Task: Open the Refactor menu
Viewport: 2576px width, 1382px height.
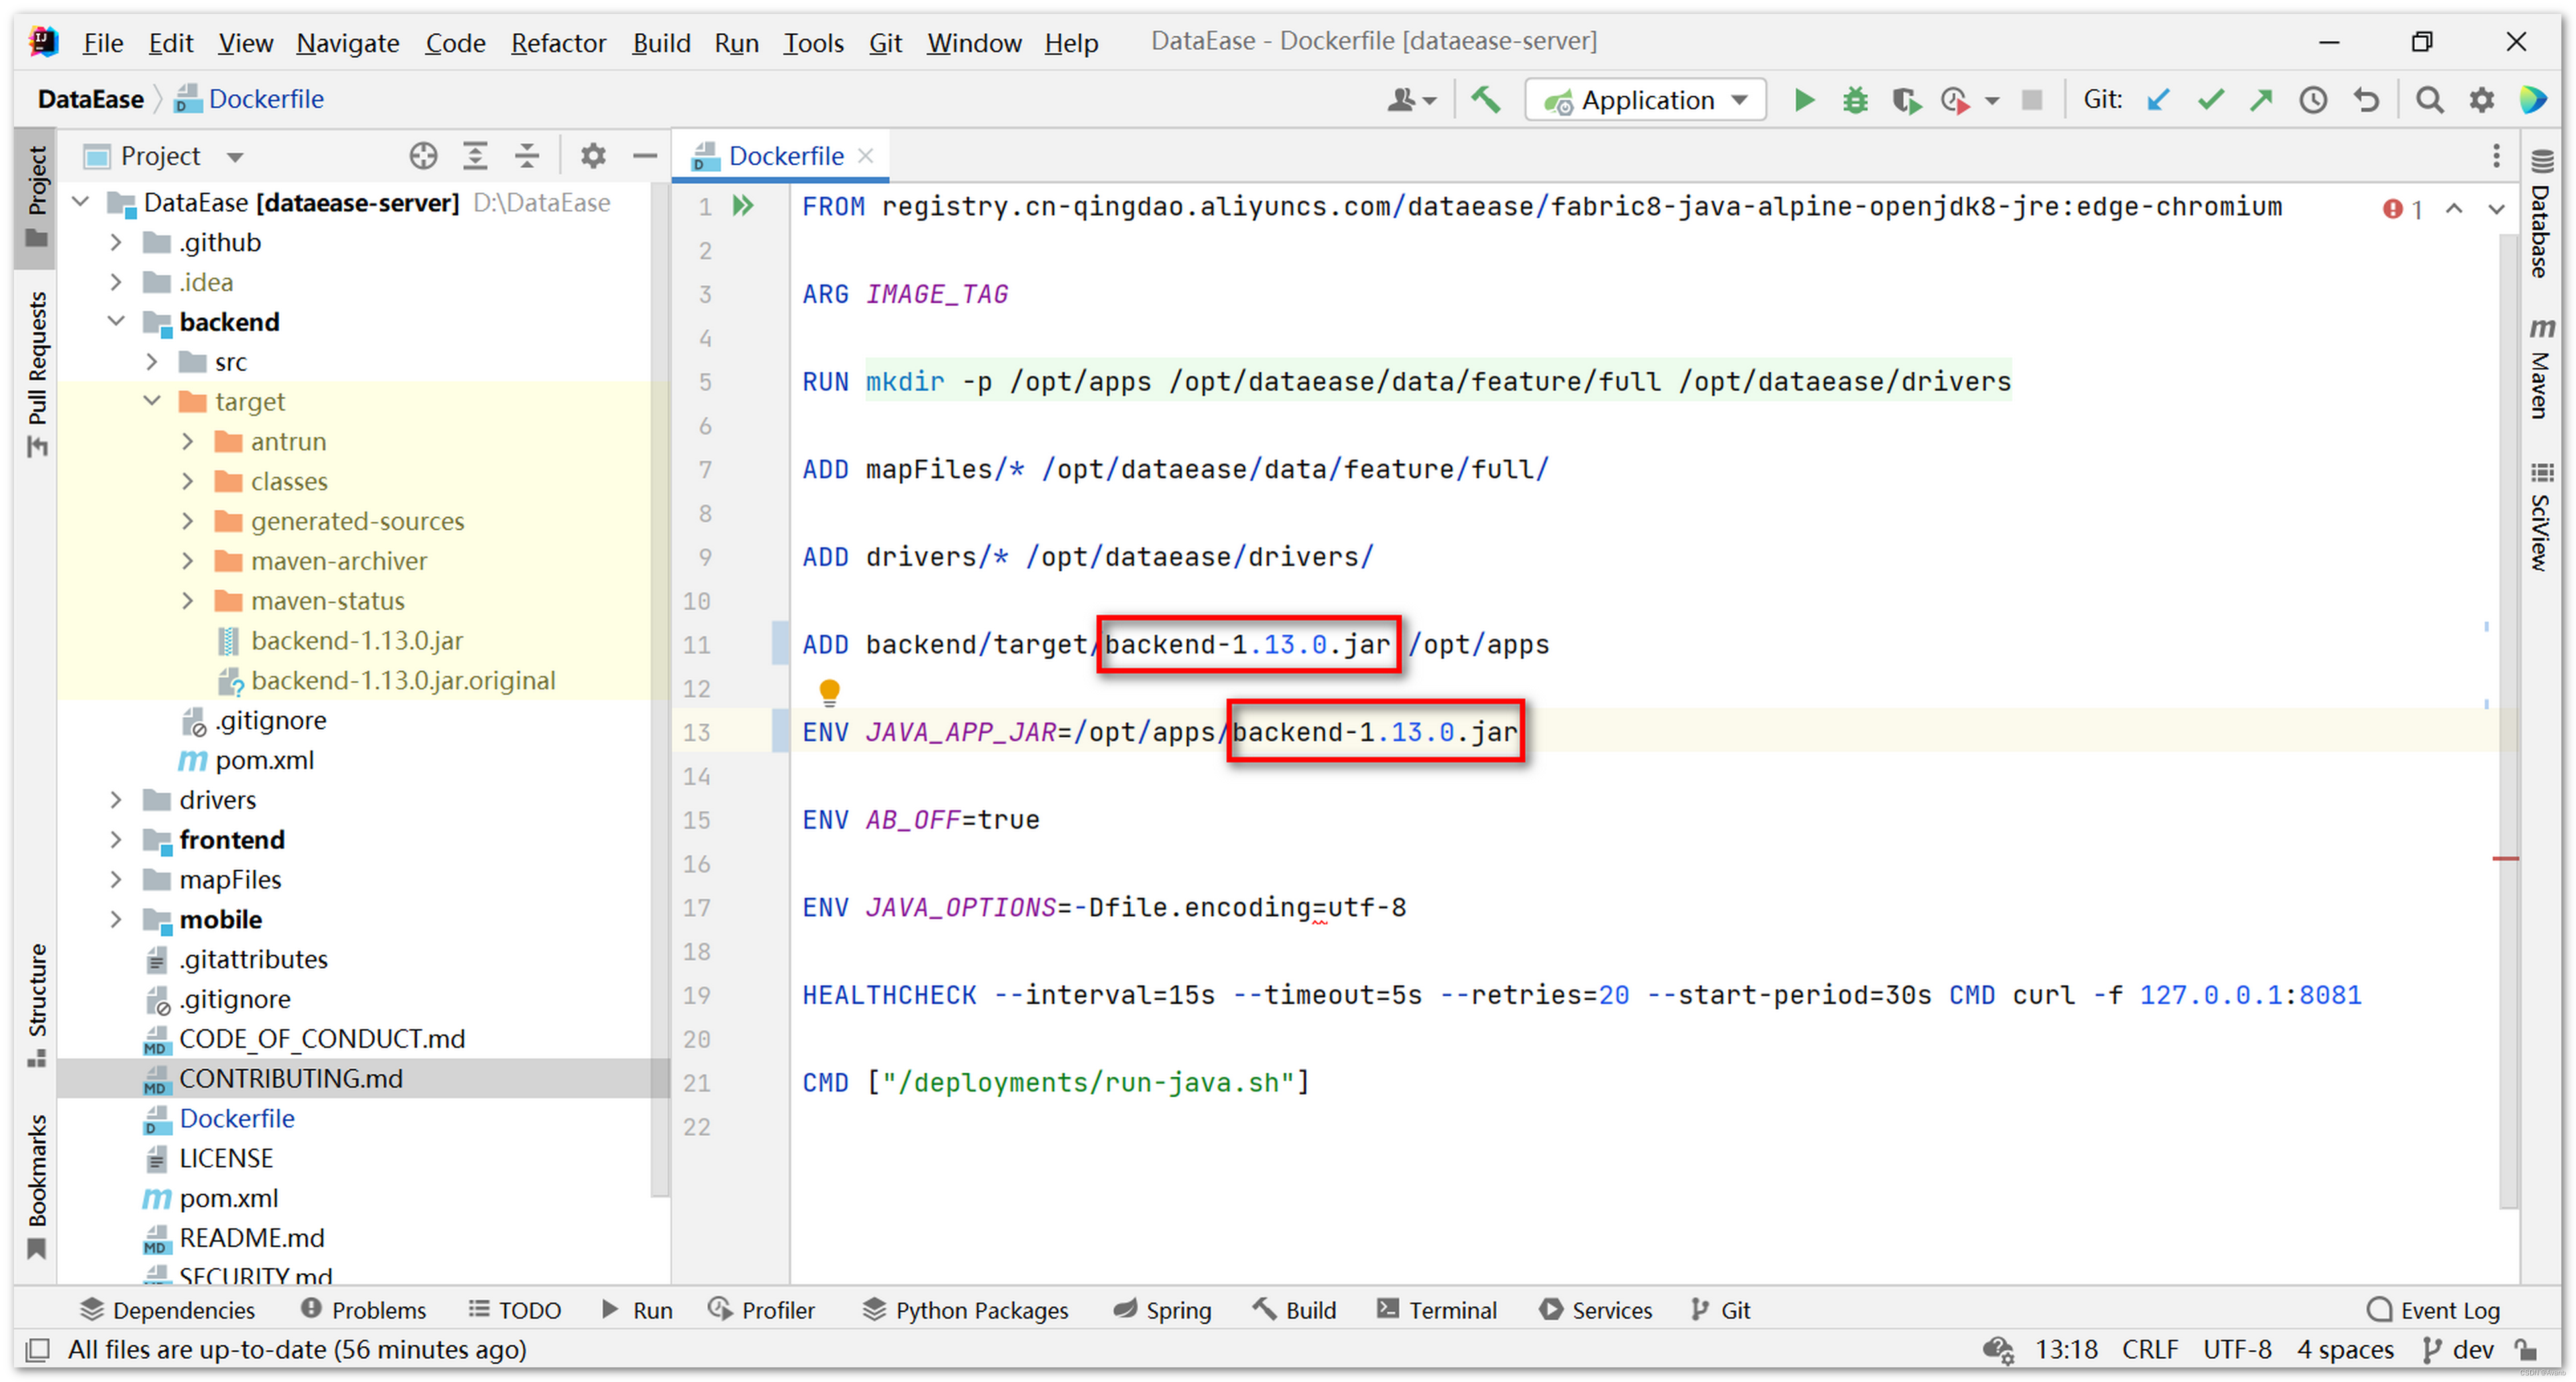Action: [x=558, y=43]
